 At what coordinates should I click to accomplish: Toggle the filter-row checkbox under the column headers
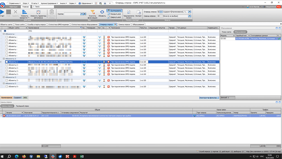click(5, 31)
